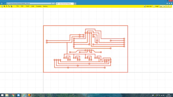
Task: Open browser settings gear icon
Action: 171,4
